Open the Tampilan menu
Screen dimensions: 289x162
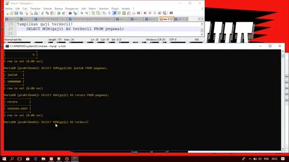pyautogui.click(x=35, y=9)
